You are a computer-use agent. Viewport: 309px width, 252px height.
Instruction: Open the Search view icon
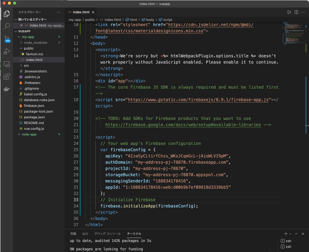(x=7, y=26)
